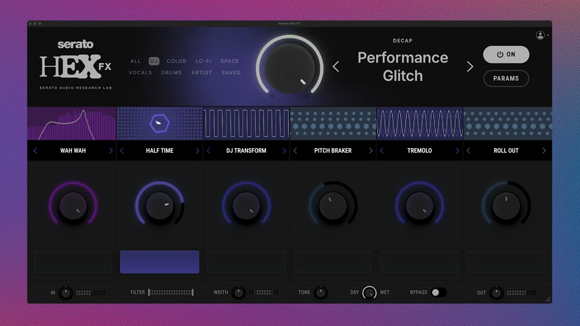Screen dimensions: 580x326
Task: Click the Tremolo sine wave display
Action: tap(420, 124)
